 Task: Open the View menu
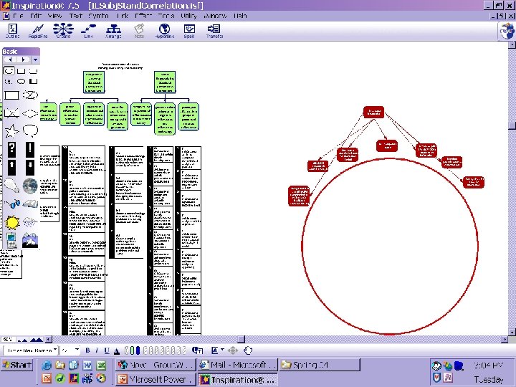tap(54, 16)
